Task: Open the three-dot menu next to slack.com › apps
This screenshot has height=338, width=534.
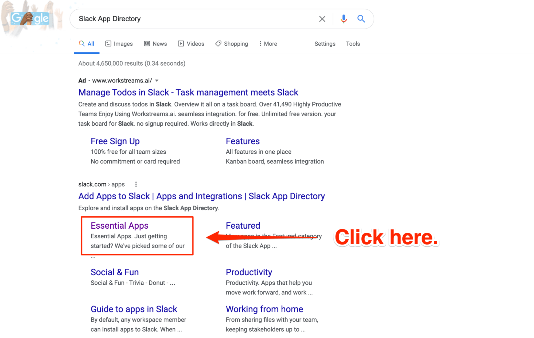Action: point(136,184)
